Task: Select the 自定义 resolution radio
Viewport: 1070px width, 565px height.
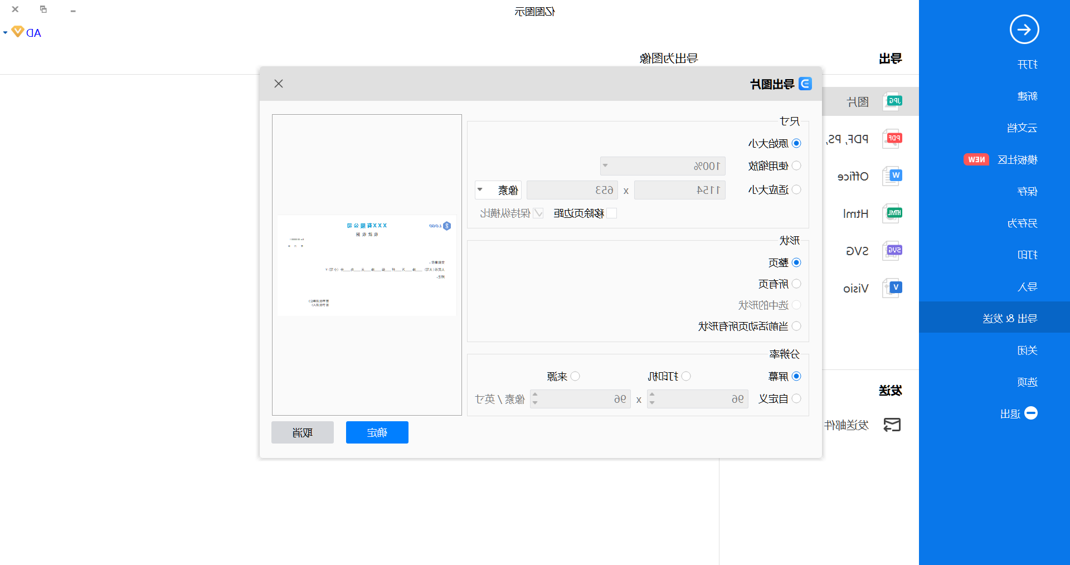Action: click(796, 398)
